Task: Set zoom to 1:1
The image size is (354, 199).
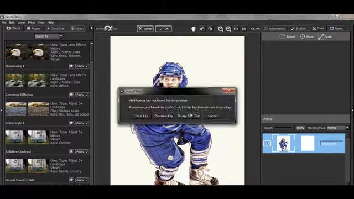Action: 243,29
